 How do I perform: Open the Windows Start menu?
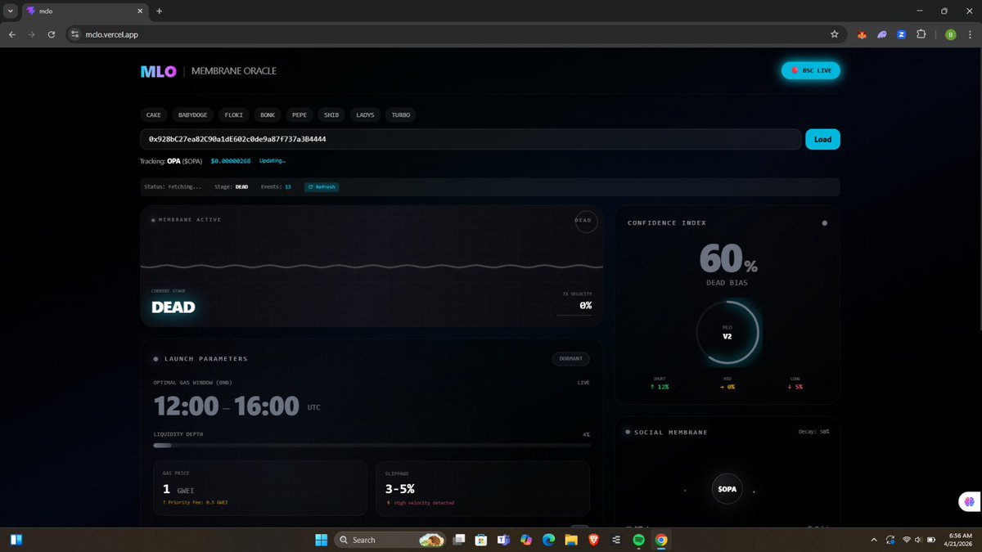(321, 539)
